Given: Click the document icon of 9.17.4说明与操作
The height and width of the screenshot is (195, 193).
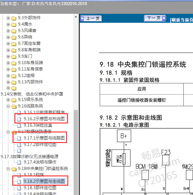Looking at the screenshot, I should (x=19, y=162).
